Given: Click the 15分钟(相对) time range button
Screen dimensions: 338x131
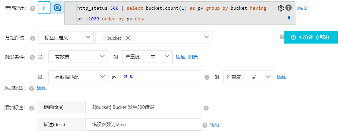Looking at the screenshot, I should pyautogui.click(x=311, y=37).
